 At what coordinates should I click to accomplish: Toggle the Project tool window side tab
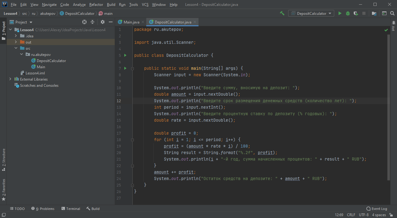click(3, 31)
